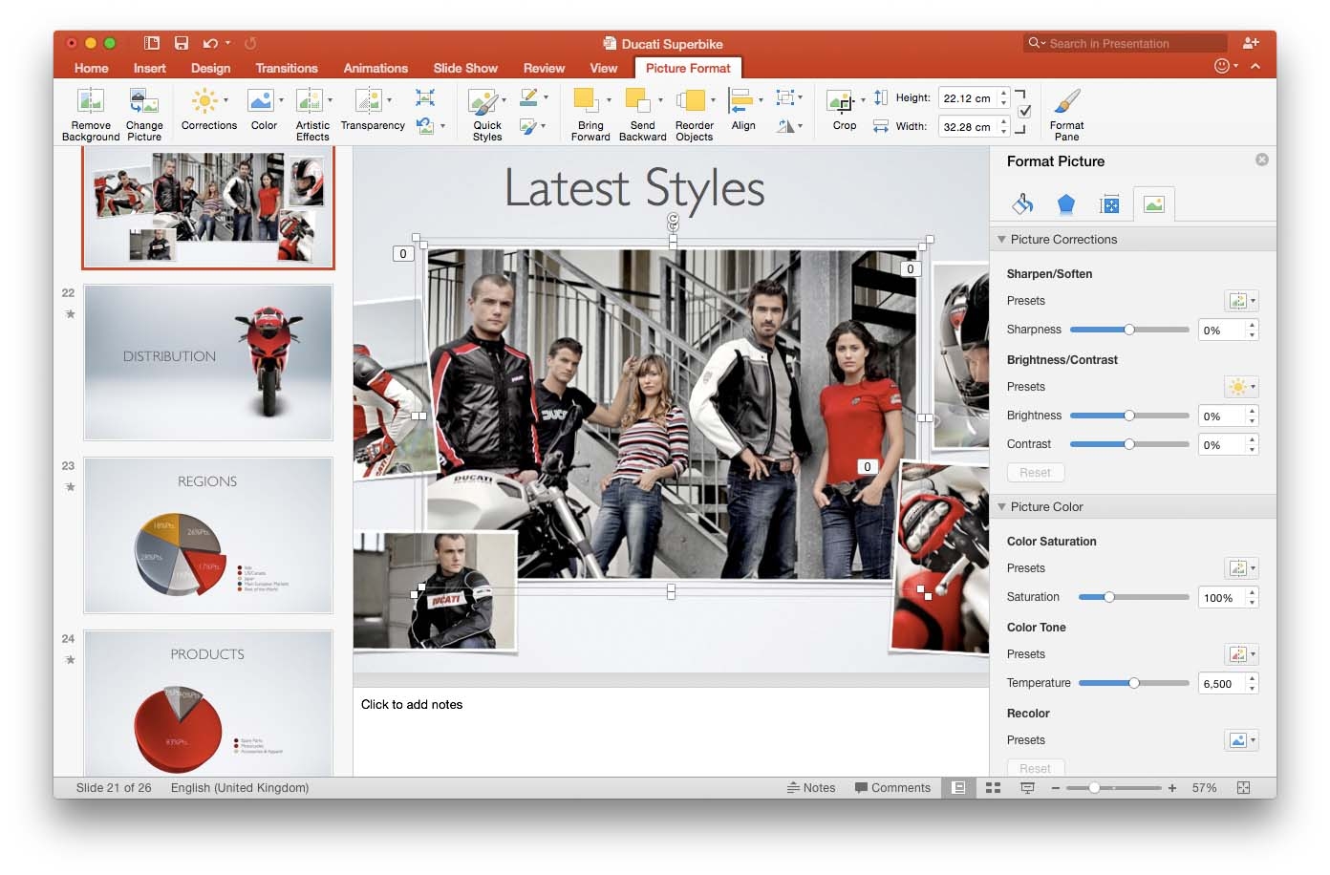Click the Group objects icon
The height and width of the screenshot is (875, 1330).
tap(785, 97)
